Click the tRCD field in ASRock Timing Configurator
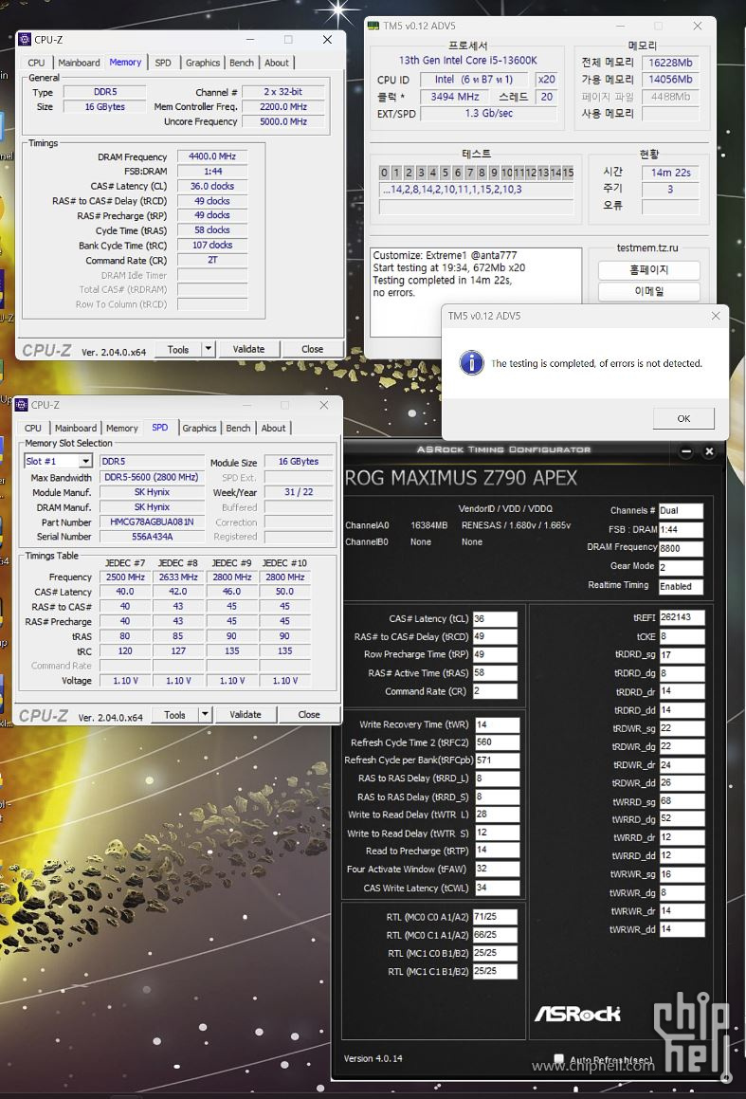The width and height of the screenshot is (746, 1099). [x=495, y=637]
